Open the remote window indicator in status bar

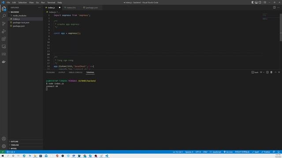pyautogui.click(x=3, y=152)
